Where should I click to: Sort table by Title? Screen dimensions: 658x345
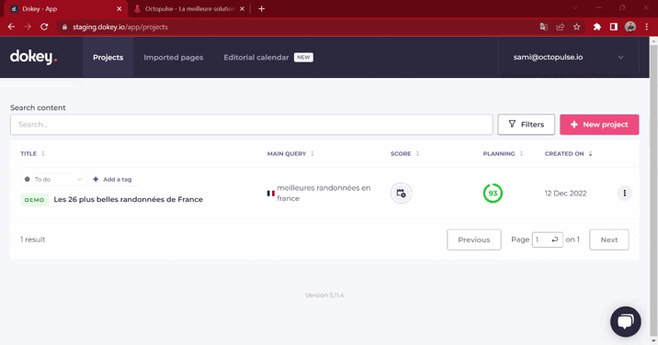pyautogui.click(x=32, y=154)
